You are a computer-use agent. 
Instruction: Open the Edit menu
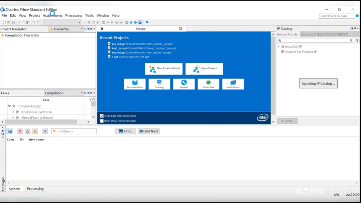point(13,15)
